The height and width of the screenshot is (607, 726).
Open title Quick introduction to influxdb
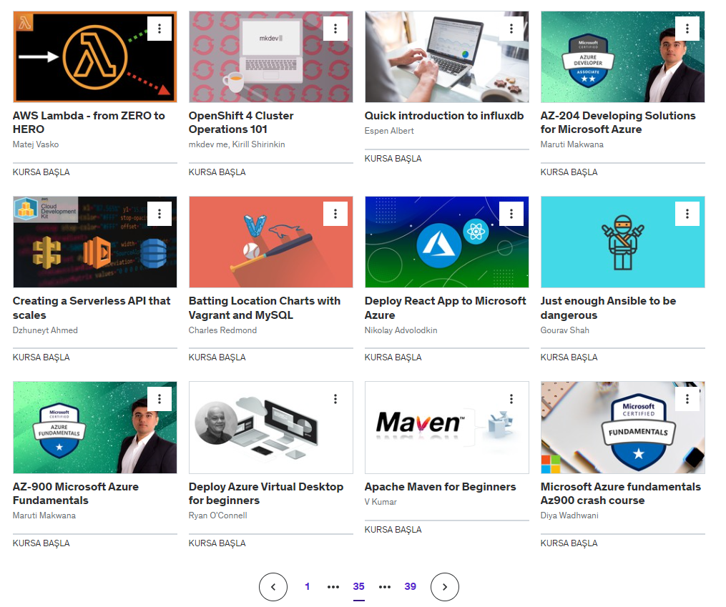pyautogui.click(x=444, y=116)
